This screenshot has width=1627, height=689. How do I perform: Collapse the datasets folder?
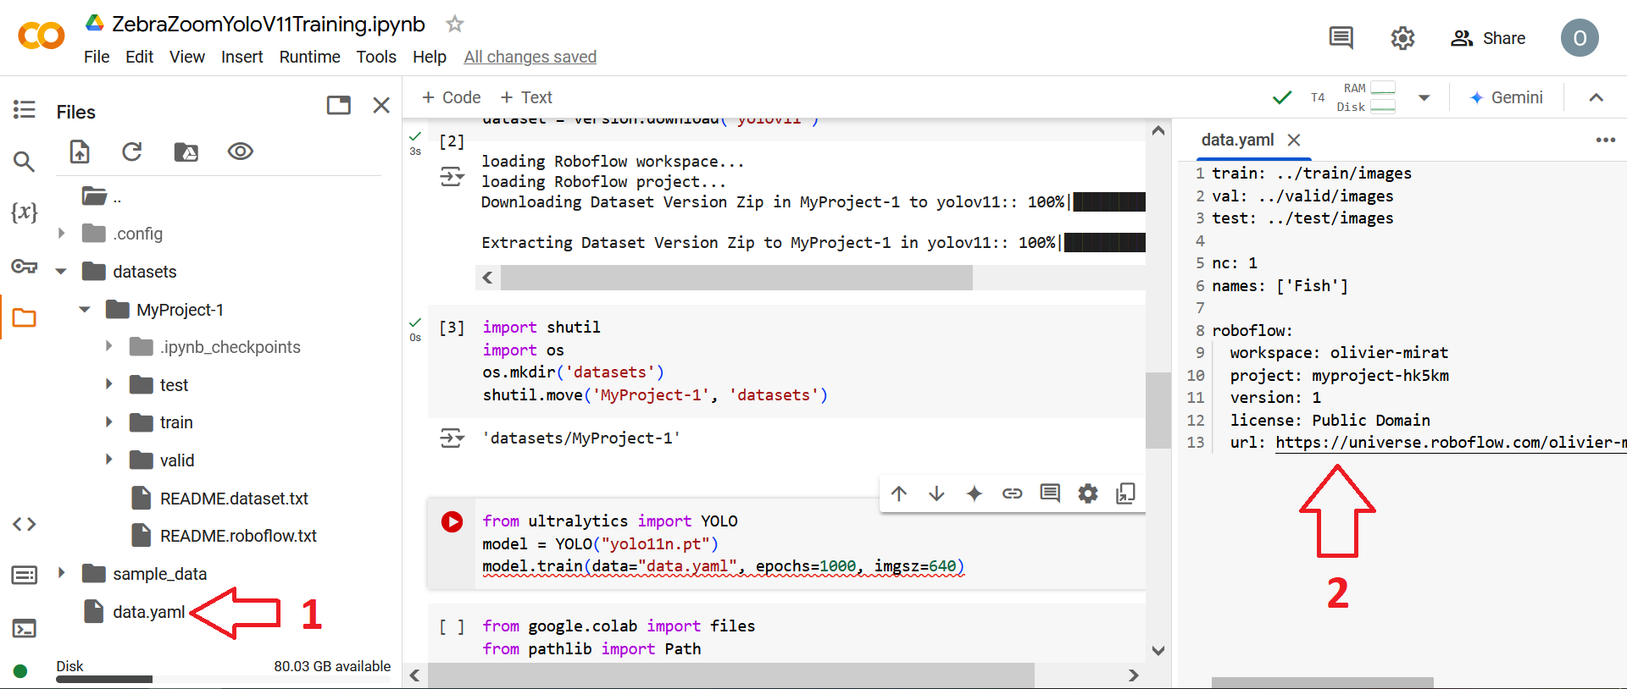(x=61, y=272)
